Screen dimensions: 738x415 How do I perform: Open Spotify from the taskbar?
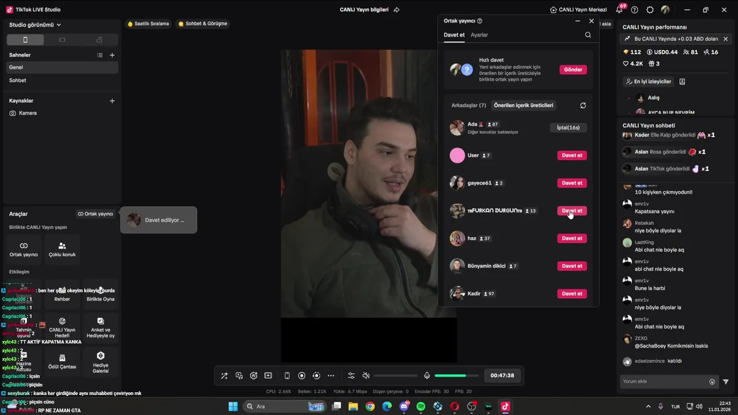pyautogui.click(x=421, y=406)
